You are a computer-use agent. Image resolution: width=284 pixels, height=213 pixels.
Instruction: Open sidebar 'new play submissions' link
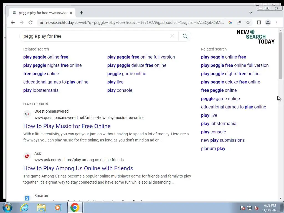(223, 140)
